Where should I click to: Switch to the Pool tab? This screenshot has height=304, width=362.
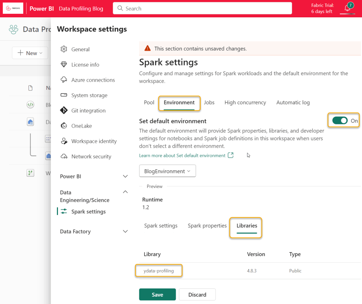pos(149,103)
